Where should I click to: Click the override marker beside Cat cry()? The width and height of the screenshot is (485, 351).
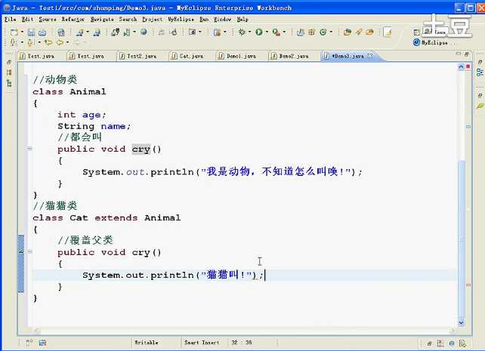click(21, 252)
